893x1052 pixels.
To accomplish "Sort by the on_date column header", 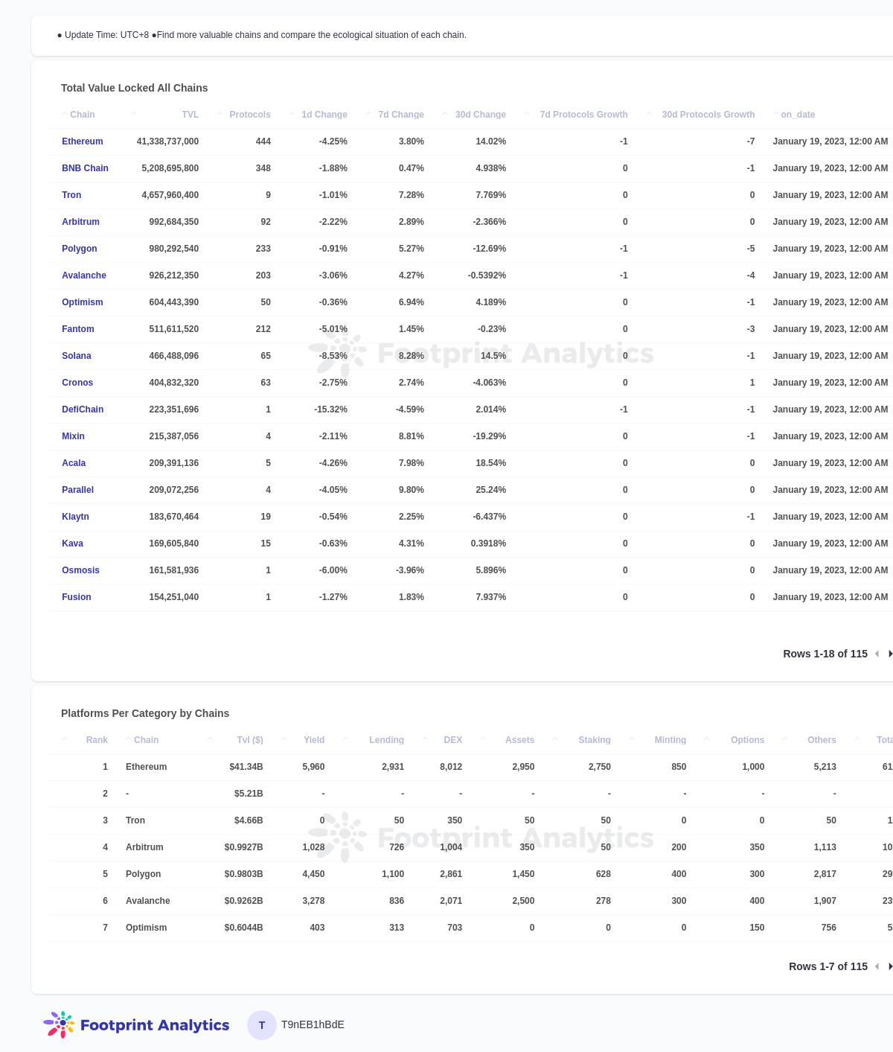I will tap(798, 115).
